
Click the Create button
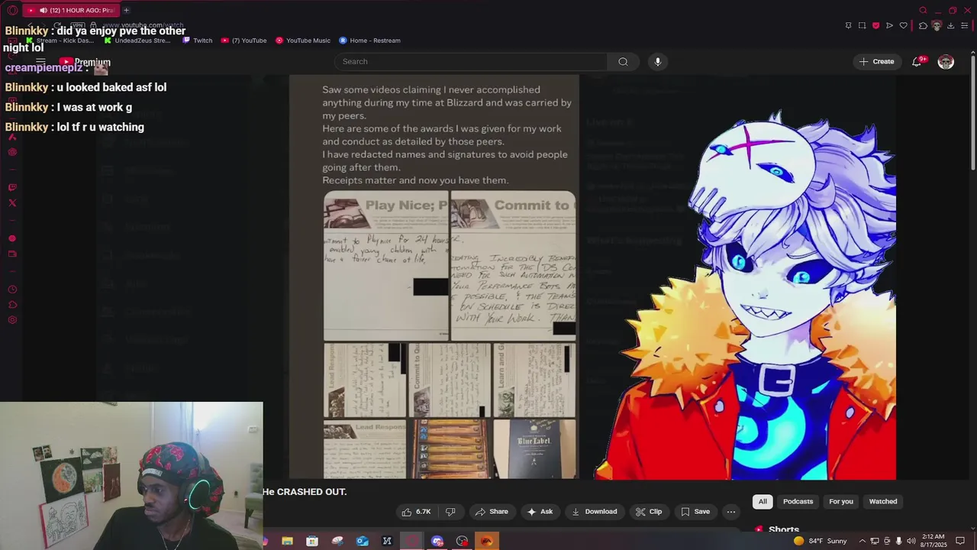point(876,61)
